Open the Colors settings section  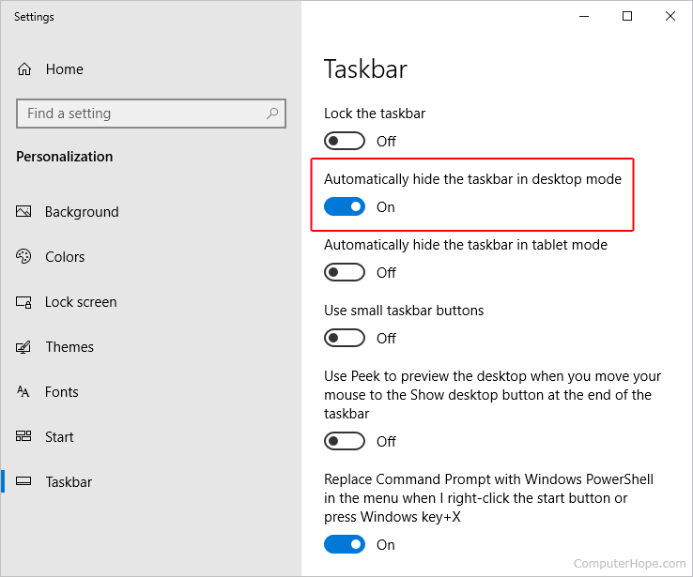[65, 257]
